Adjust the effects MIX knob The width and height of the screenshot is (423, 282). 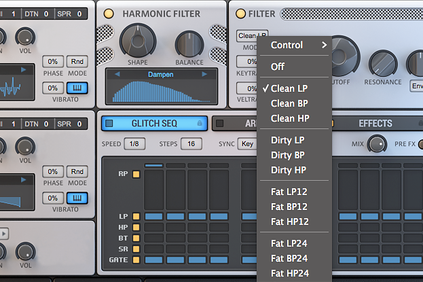click(377, 143)
